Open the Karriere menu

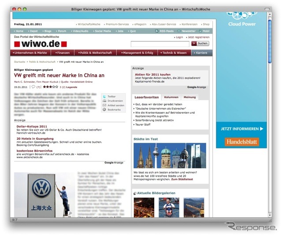pyautogui.click(x=202, y=53)
